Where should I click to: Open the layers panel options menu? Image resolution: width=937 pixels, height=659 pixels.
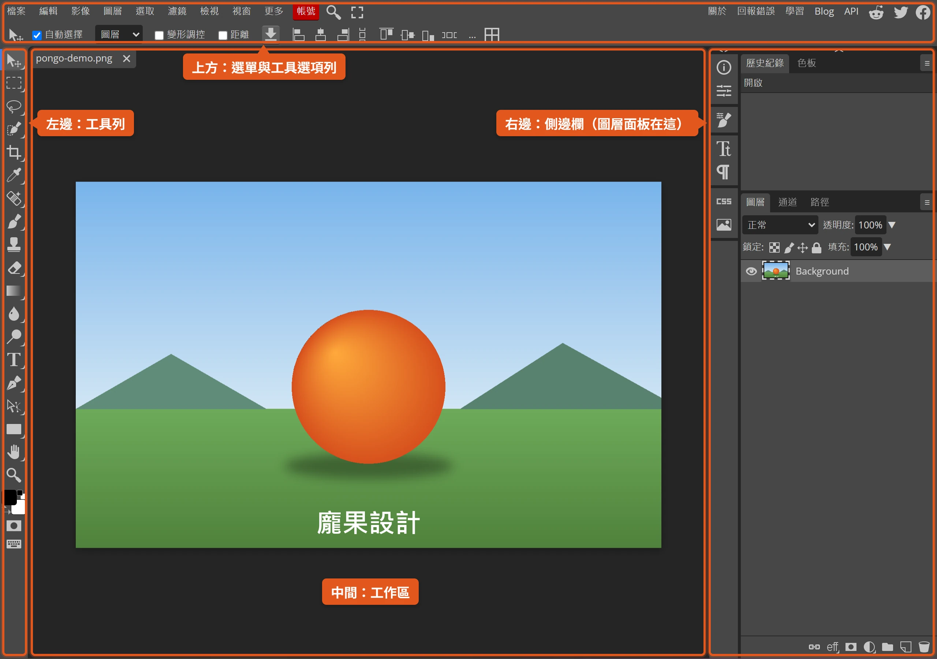point(927,202)
